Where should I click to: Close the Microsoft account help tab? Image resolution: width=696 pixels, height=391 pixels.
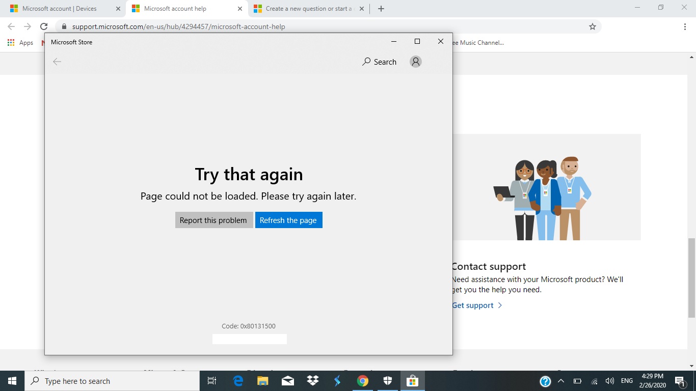tap(240, 9)
